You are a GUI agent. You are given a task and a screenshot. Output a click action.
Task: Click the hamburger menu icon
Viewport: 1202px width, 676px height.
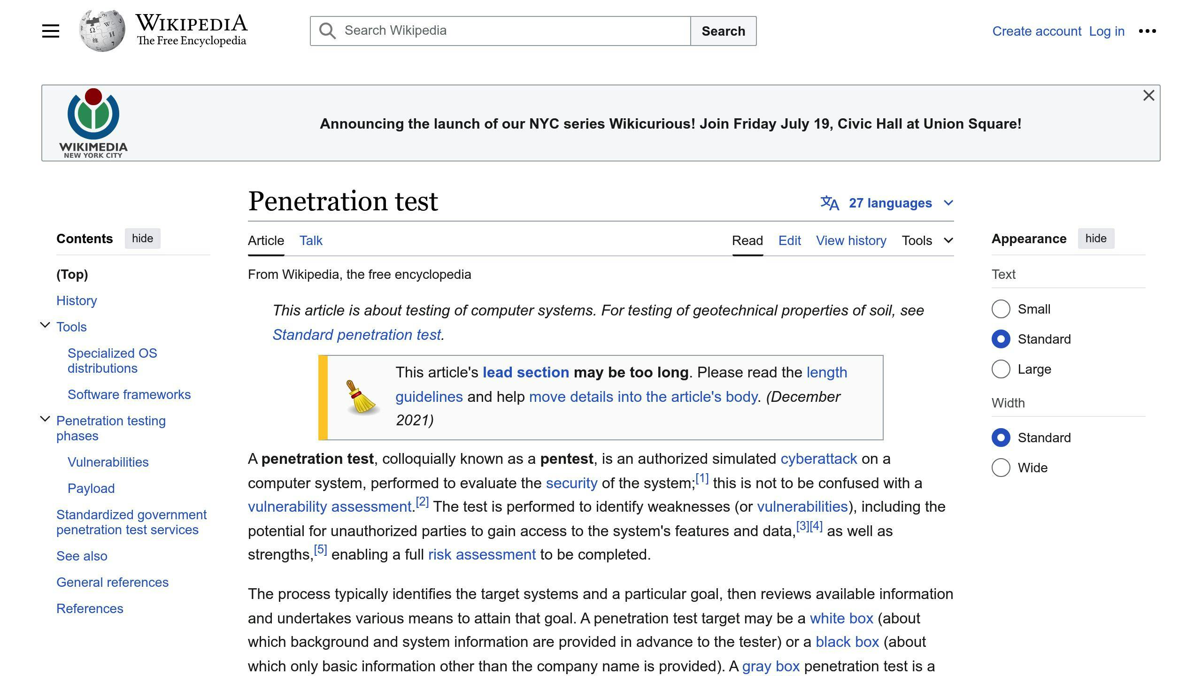pos(50,31)
